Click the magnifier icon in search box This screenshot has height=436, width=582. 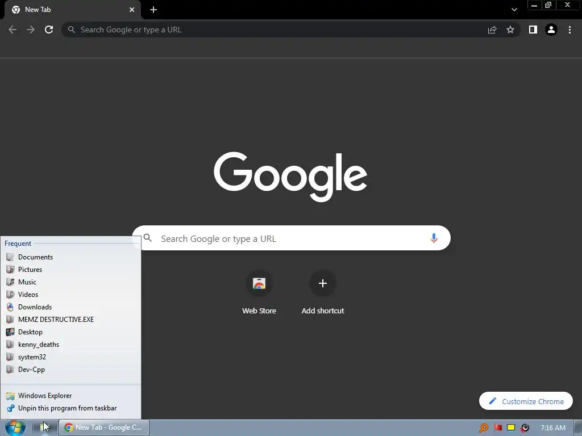148,238
